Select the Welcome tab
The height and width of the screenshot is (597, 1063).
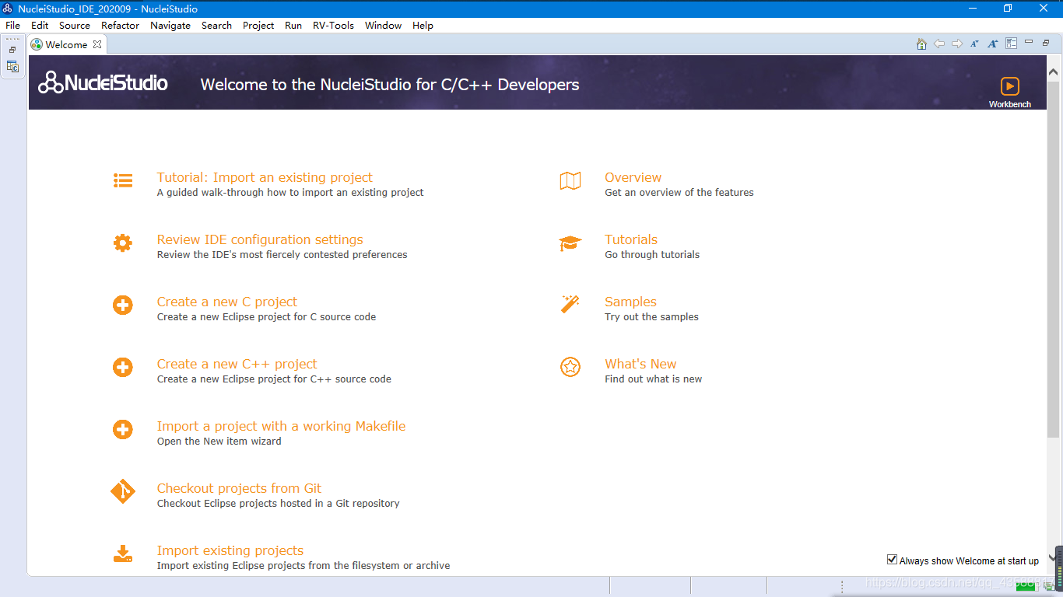(x=66, y=44)
